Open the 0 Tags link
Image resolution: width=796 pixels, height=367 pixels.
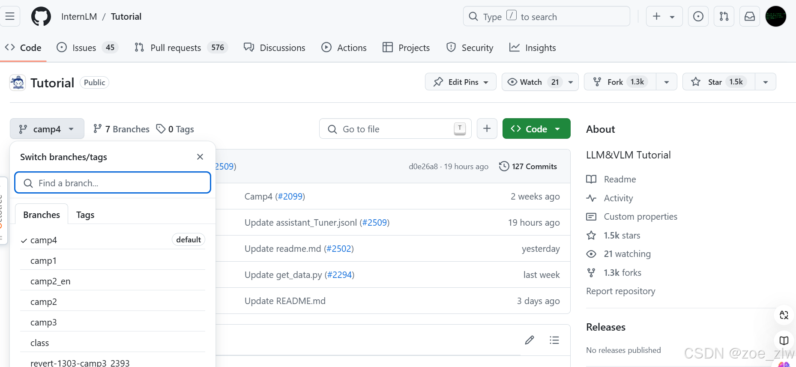[175, 129]
